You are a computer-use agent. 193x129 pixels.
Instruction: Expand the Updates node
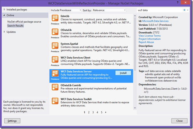4,32
